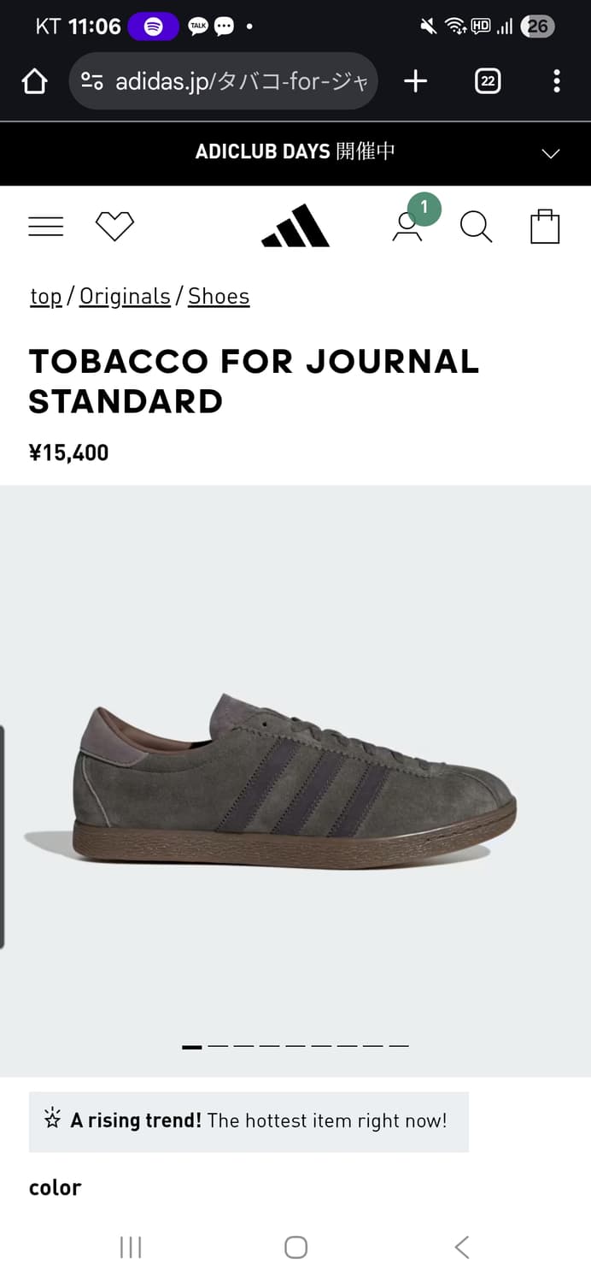Open the Shoes breadcrumb link
Image resolution: width=591 pixels, height=1283 pixels.
coord(219,296)
